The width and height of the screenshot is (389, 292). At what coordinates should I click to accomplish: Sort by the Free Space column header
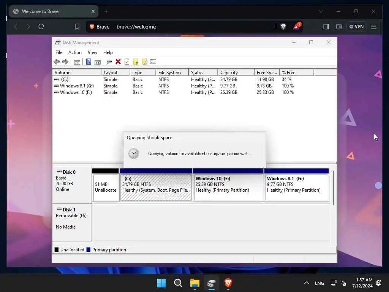(267, 73)
